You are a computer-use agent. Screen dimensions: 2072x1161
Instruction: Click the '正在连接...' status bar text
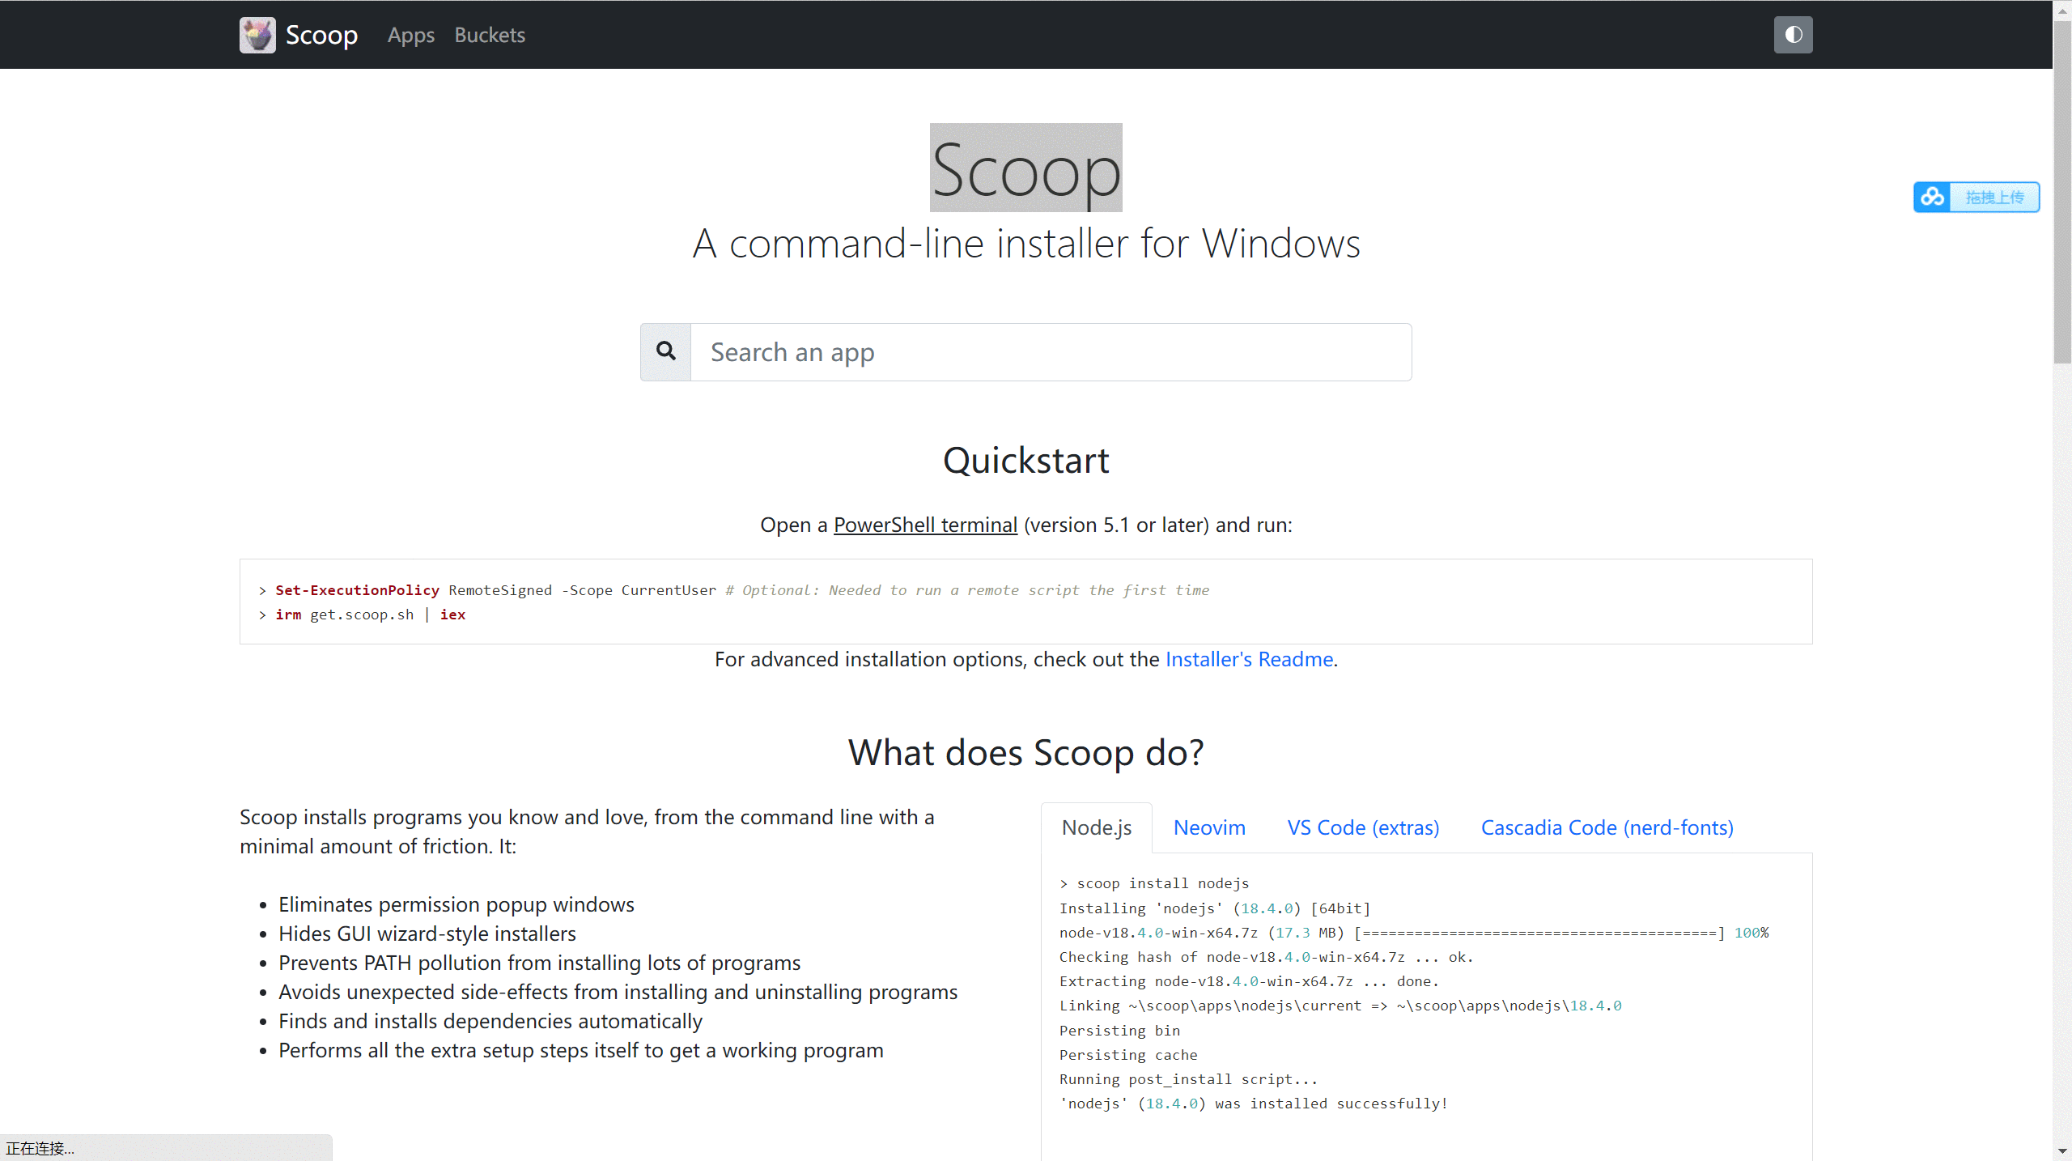40,1148
